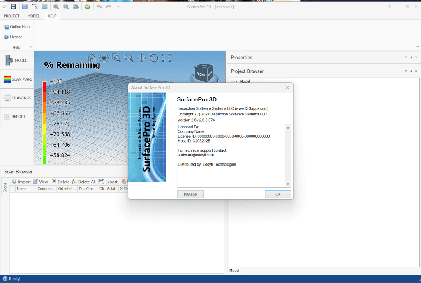This screenshot has width=421, height=283.
Task: Click the FRONT face of the view cube
Action: point(201,74)
